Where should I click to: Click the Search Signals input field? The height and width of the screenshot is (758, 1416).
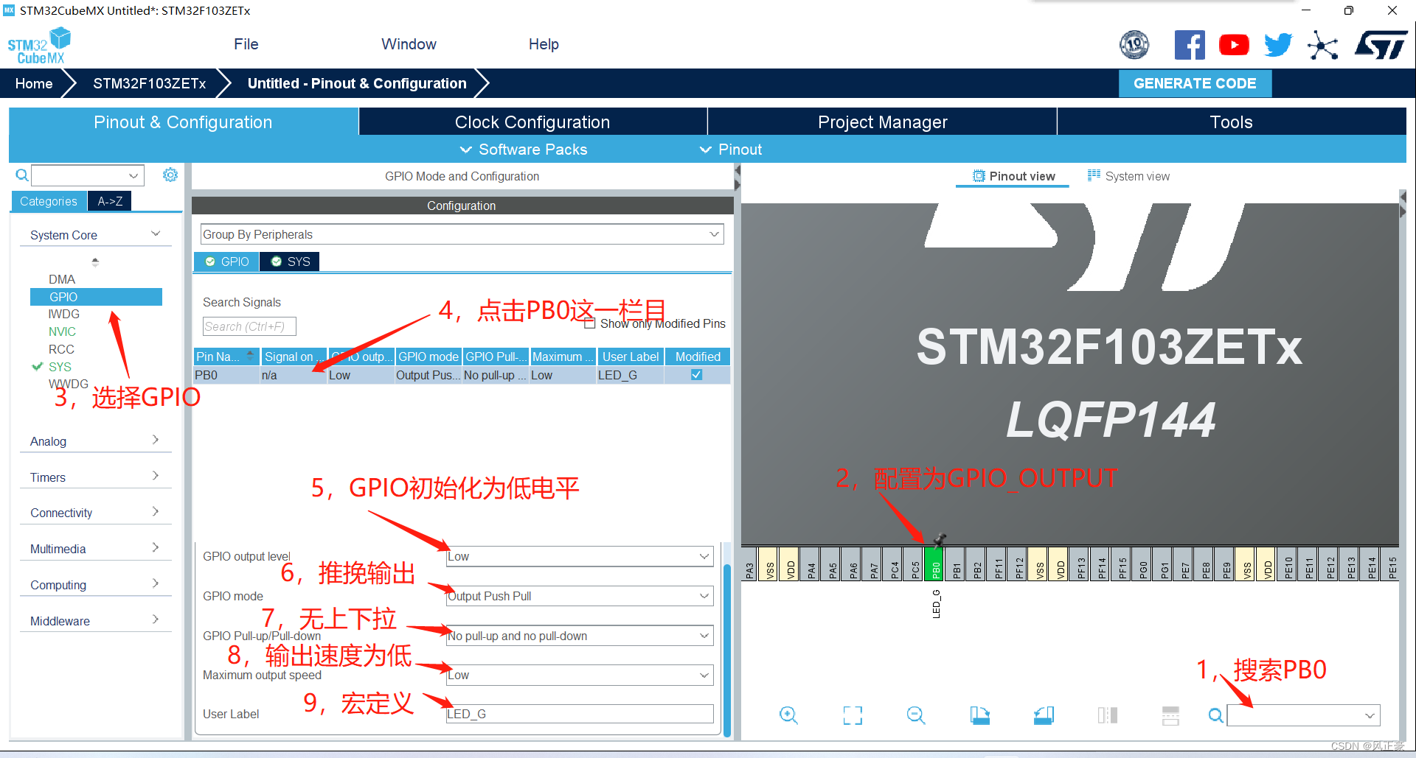click(249, 326)
